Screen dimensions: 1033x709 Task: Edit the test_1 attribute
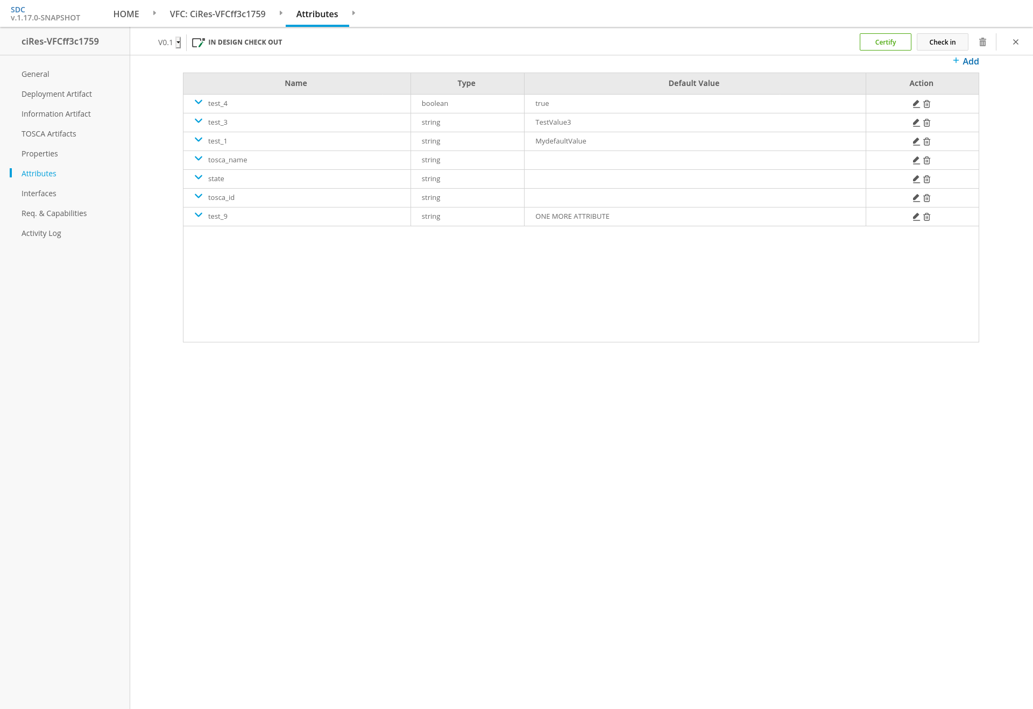(x=916, y=141)
